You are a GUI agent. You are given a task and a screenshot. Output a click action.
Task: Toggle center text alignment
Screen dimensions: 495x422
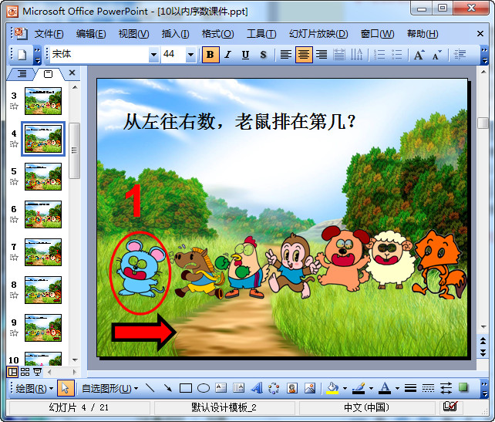point(304,55)
